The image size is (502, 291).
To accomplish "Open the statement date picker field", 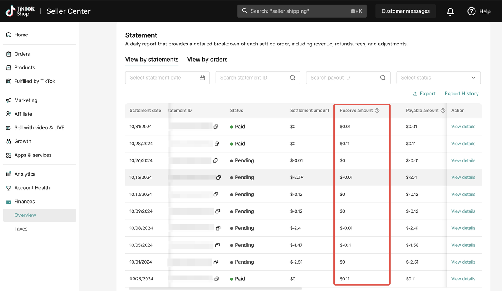I will pos(163,78).
